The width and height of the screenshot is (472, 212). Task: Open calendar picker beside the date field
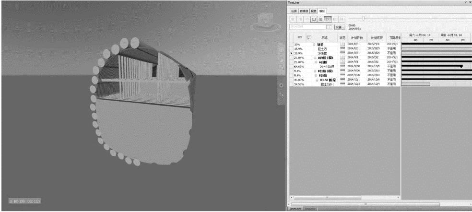point(330,27)
